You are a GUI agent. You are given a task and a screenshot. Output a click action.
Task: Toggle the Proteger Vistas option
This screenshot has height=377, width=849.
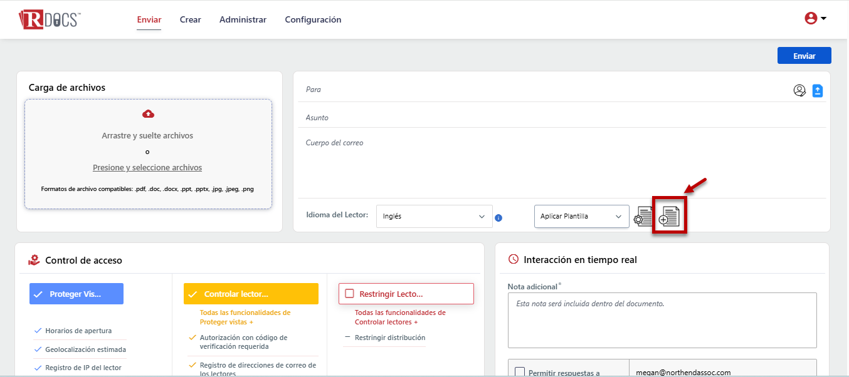pyautogui.click(x=76, y=294)
